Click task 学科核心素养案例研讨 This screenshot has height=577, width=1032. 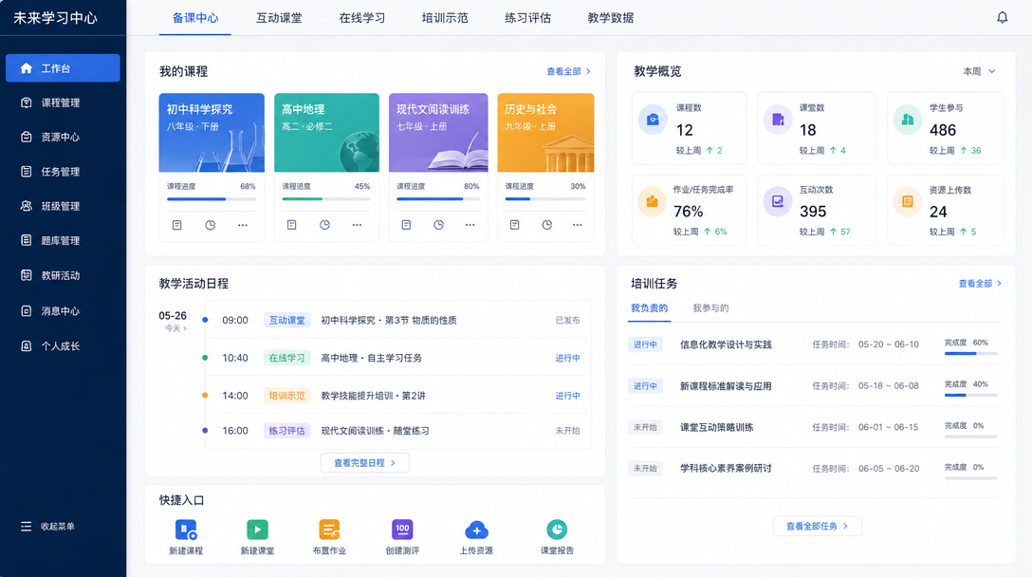pyautogui.click(x=726, y=468)
